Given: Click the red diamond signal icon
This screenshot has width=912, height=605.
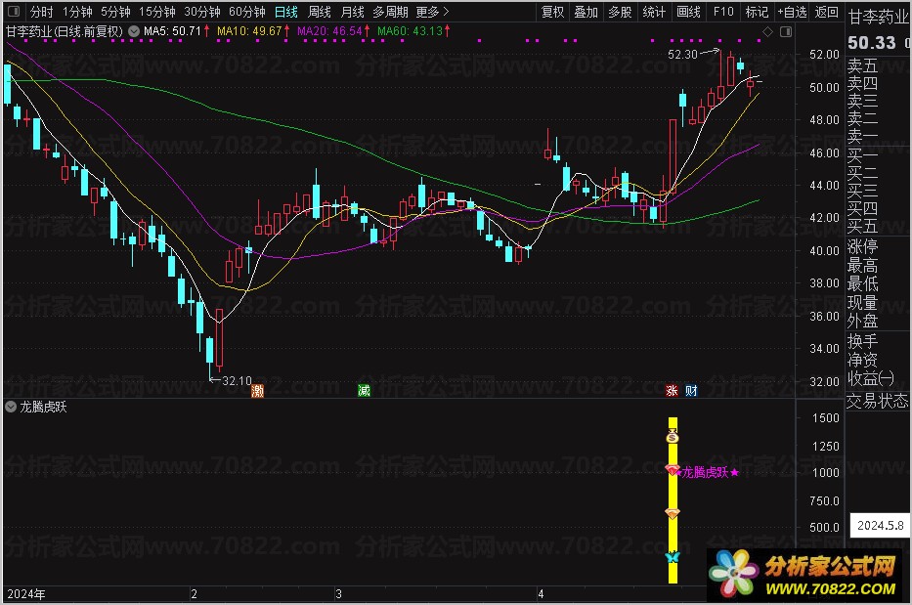Looking at the screenshot, I should tap(673, 469).
